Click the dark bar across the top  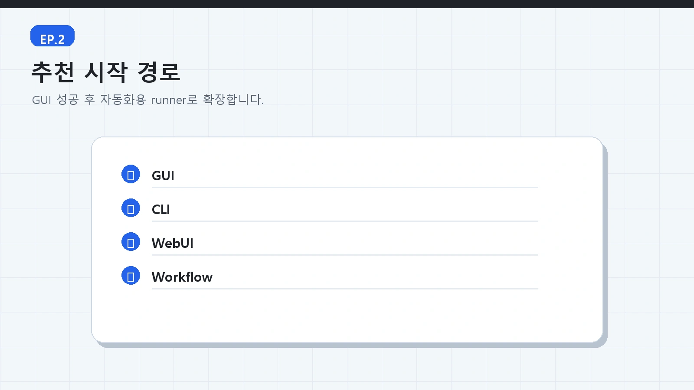pyautogui.click(x=347, y=4)
